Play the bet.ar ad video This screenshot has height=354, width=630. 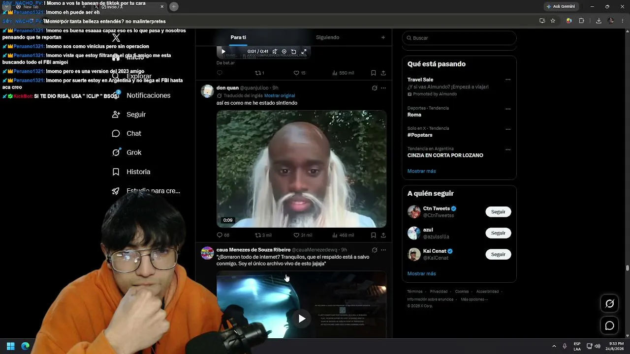(x=223, y=52)
